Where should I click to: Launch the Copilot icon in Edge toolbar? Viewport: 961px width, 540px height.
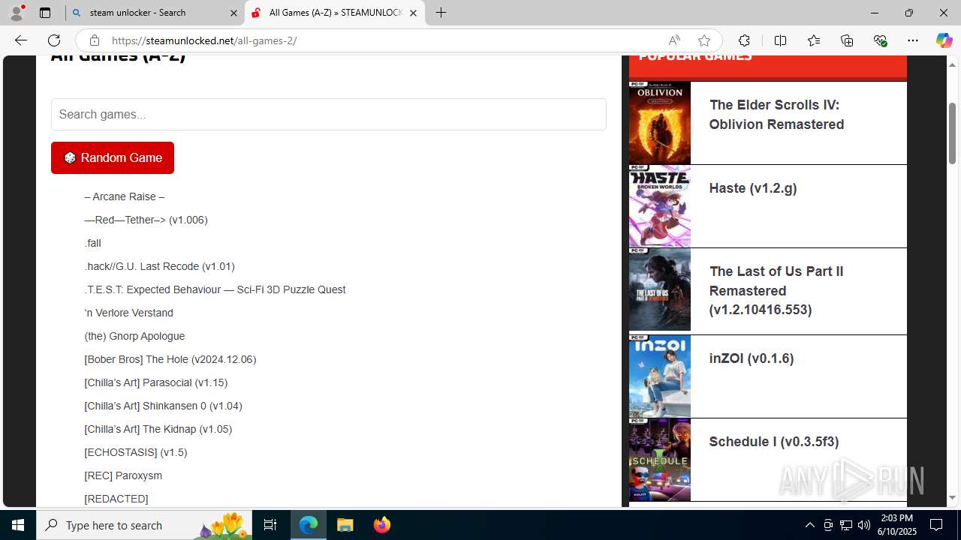(x=944, y=40)
